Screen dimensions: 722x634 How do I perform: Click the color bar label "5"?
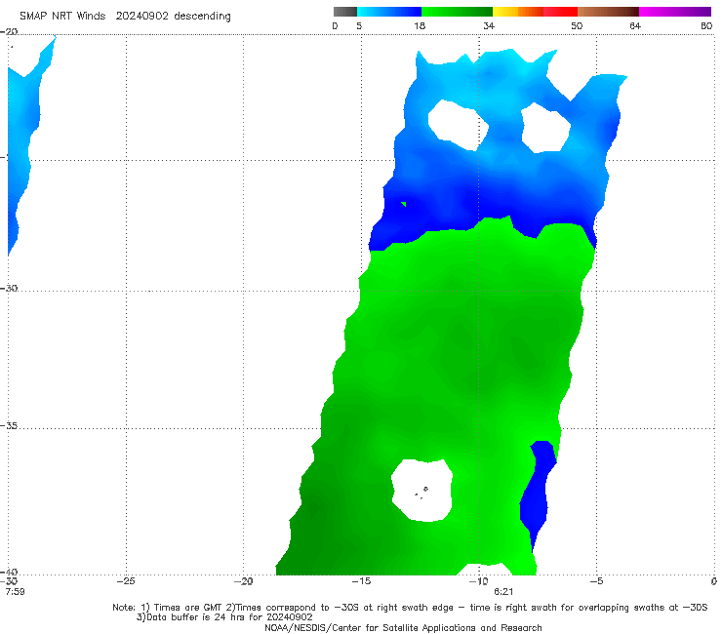(359, 26)
